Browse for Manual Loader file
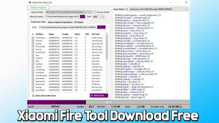Screen dimensions: 219x123 coord(82,17)
